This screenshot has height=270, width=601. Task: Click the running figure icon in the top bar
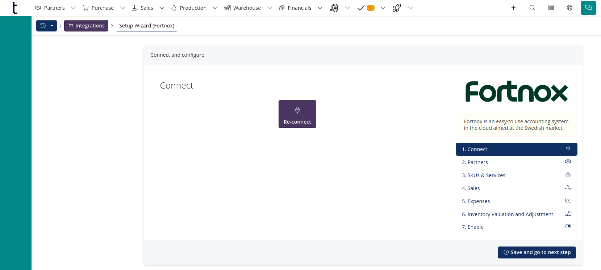pos(334,8)
